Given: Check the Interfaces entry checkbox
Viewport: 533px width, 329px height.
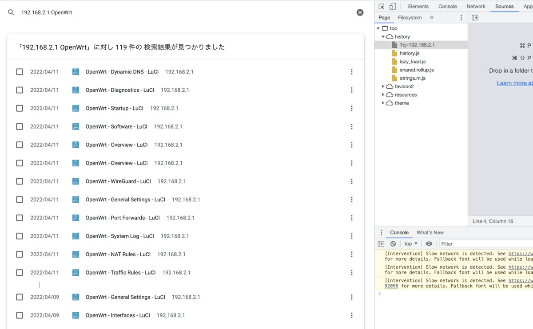Looking at the screenshot, I should [20, 315].
